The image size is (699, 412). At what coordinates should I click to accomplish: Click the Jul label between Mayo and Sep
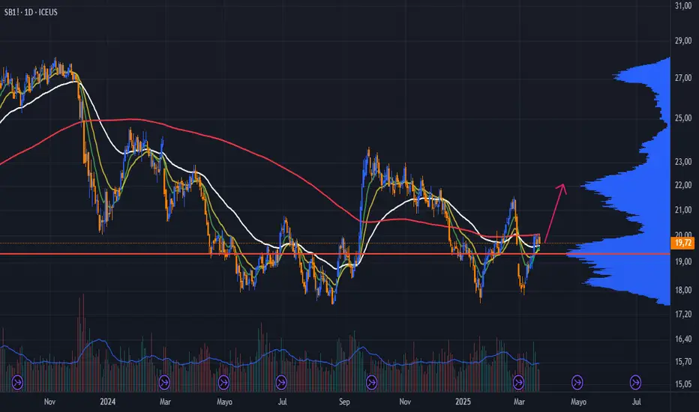pos(282,402)
